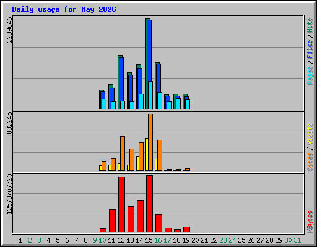Viewport: 317px width, 247px height.
Task: Click day 12 on the x-axis
Action: tap(121, 240)
